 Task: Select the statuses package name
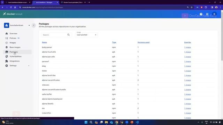coord(46,85)
